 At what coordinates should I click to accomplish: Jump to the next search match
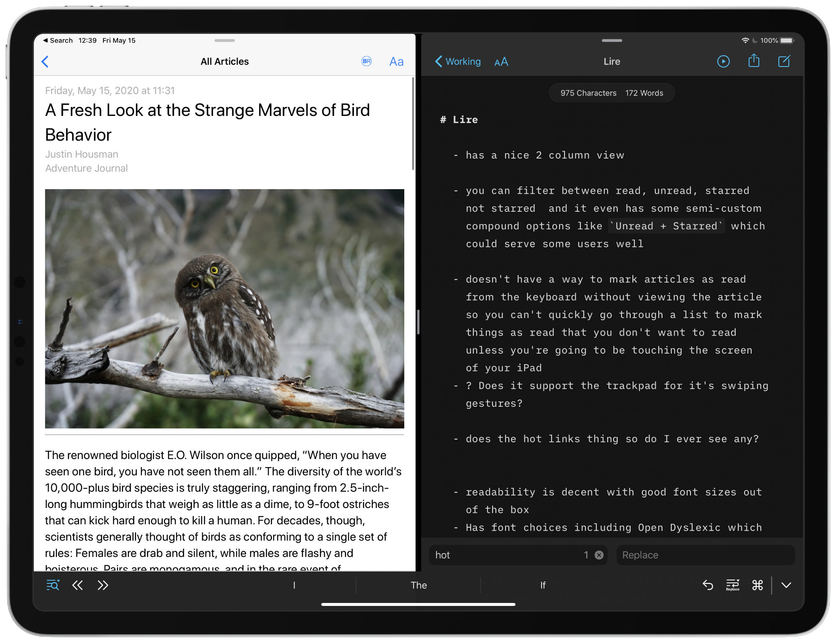103,585
